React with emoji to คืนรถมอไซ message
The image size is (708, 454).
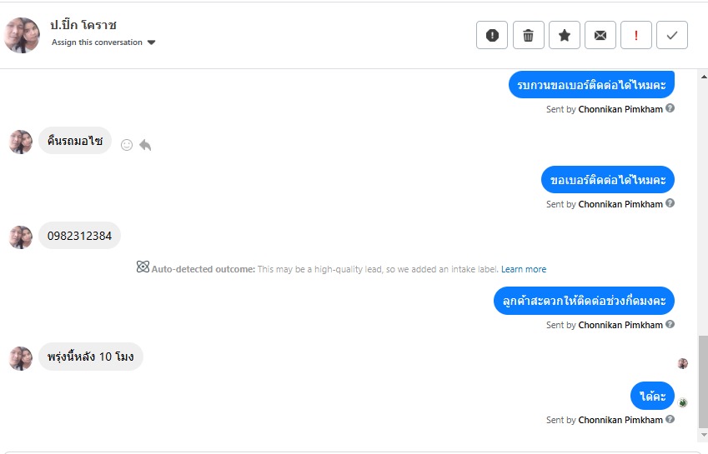point(127,145)
